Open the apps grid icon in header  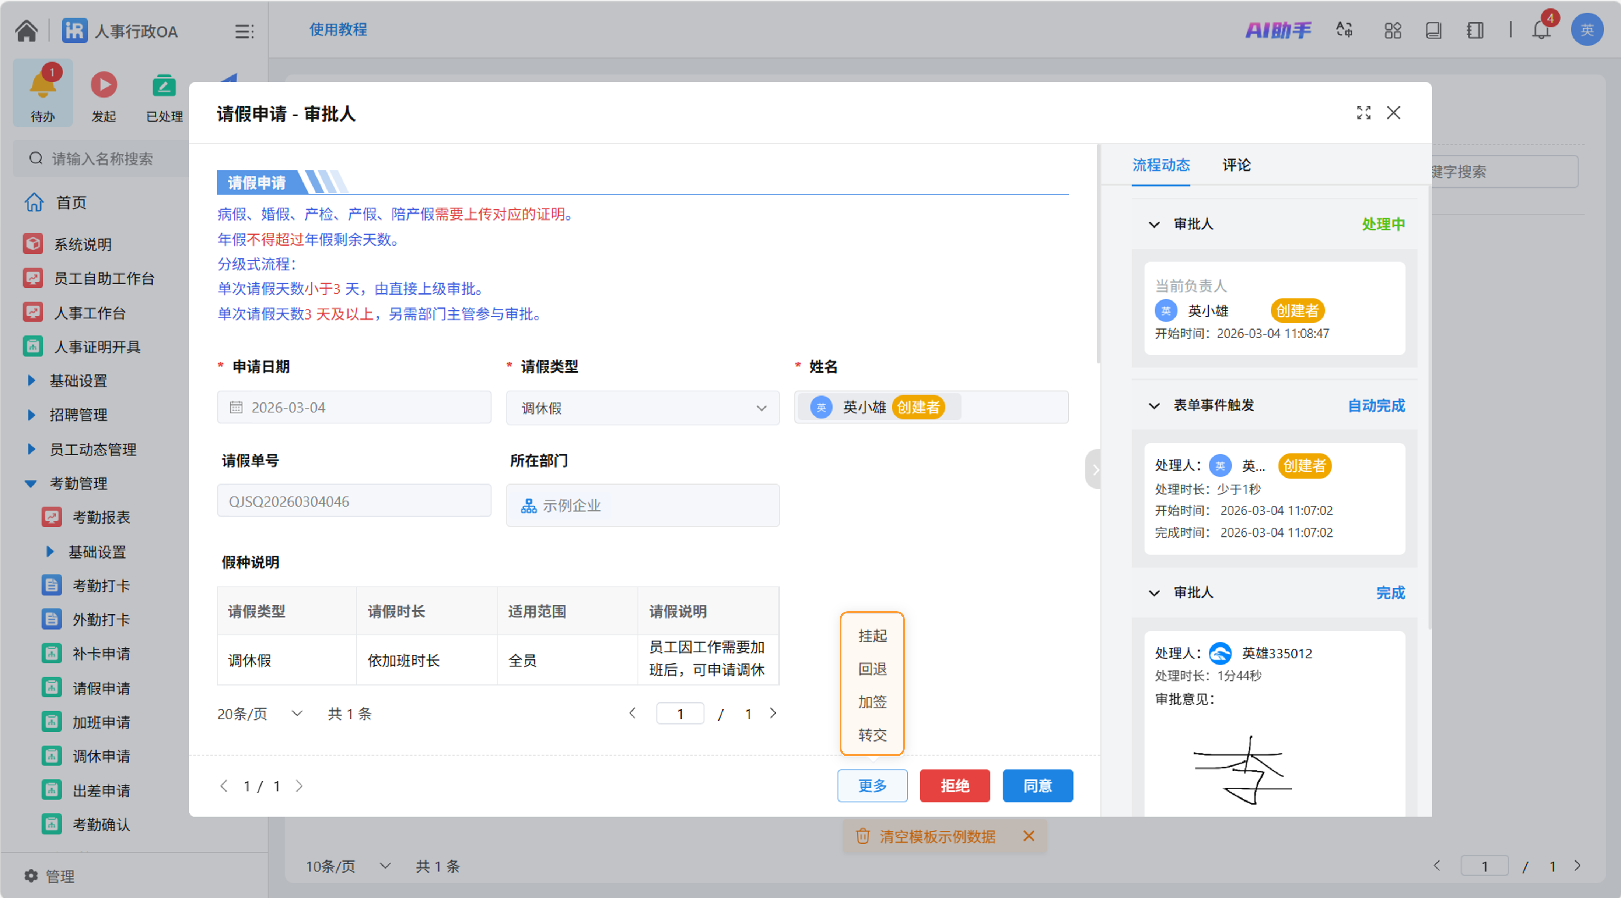[1393, 29]
